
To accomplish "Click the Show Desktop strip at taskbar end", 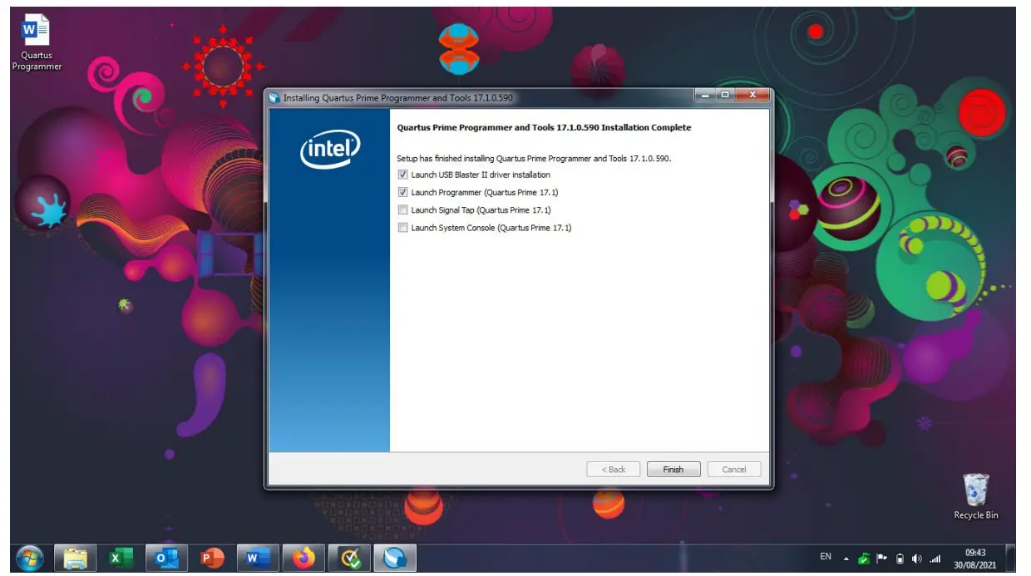I will (1010, 559).
